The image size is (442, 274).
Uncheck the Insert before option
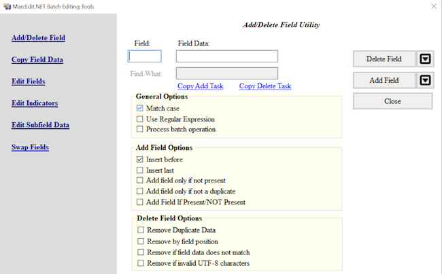pos(140,159)
